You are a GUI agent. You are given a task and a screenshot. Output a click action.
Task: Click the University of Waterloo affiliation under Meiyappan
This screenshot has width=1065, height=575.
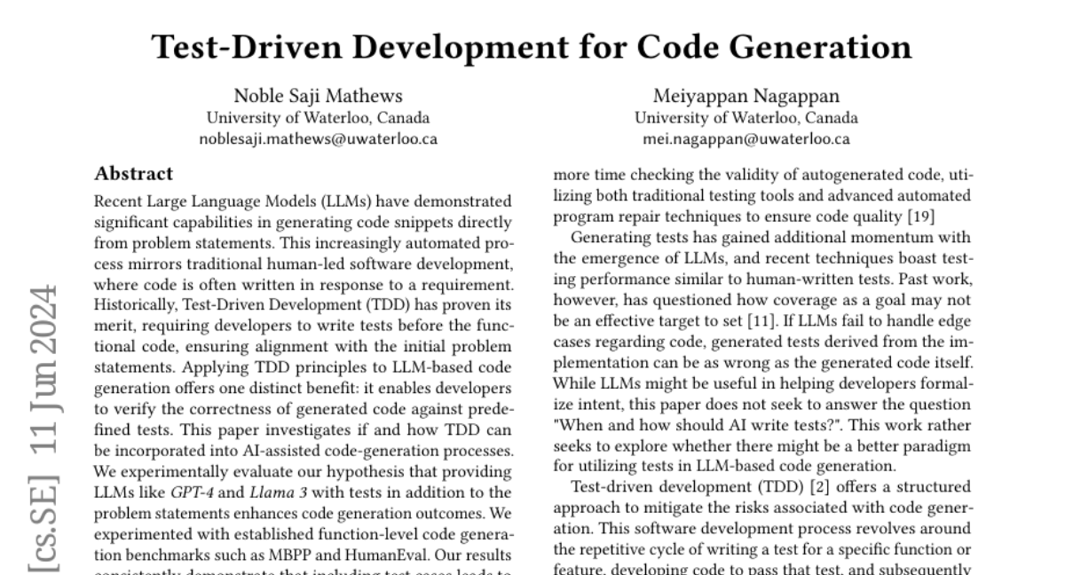tap(745, 118)
